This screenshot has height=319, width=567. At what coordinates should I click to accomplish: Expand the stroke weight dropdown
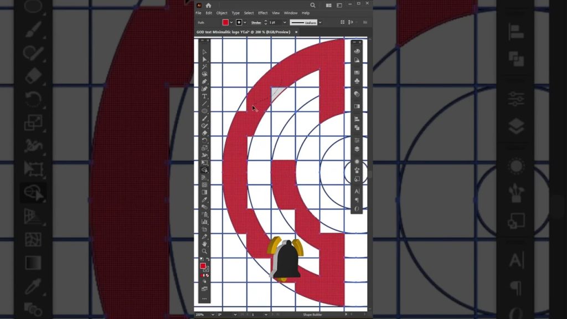[x=285, y=22]
